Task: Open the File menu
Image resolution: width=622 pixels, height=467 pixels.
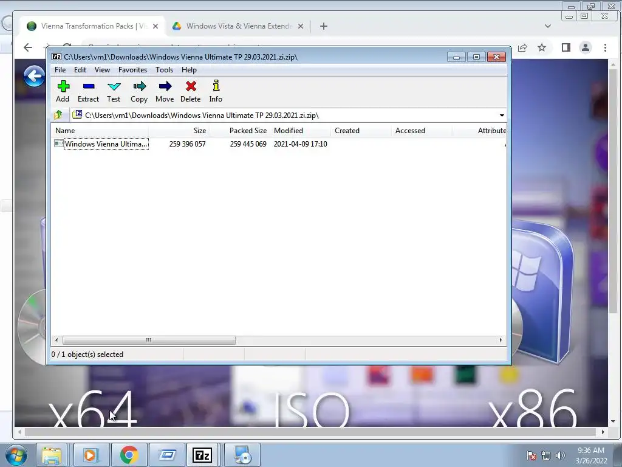Action: [60, 70]
